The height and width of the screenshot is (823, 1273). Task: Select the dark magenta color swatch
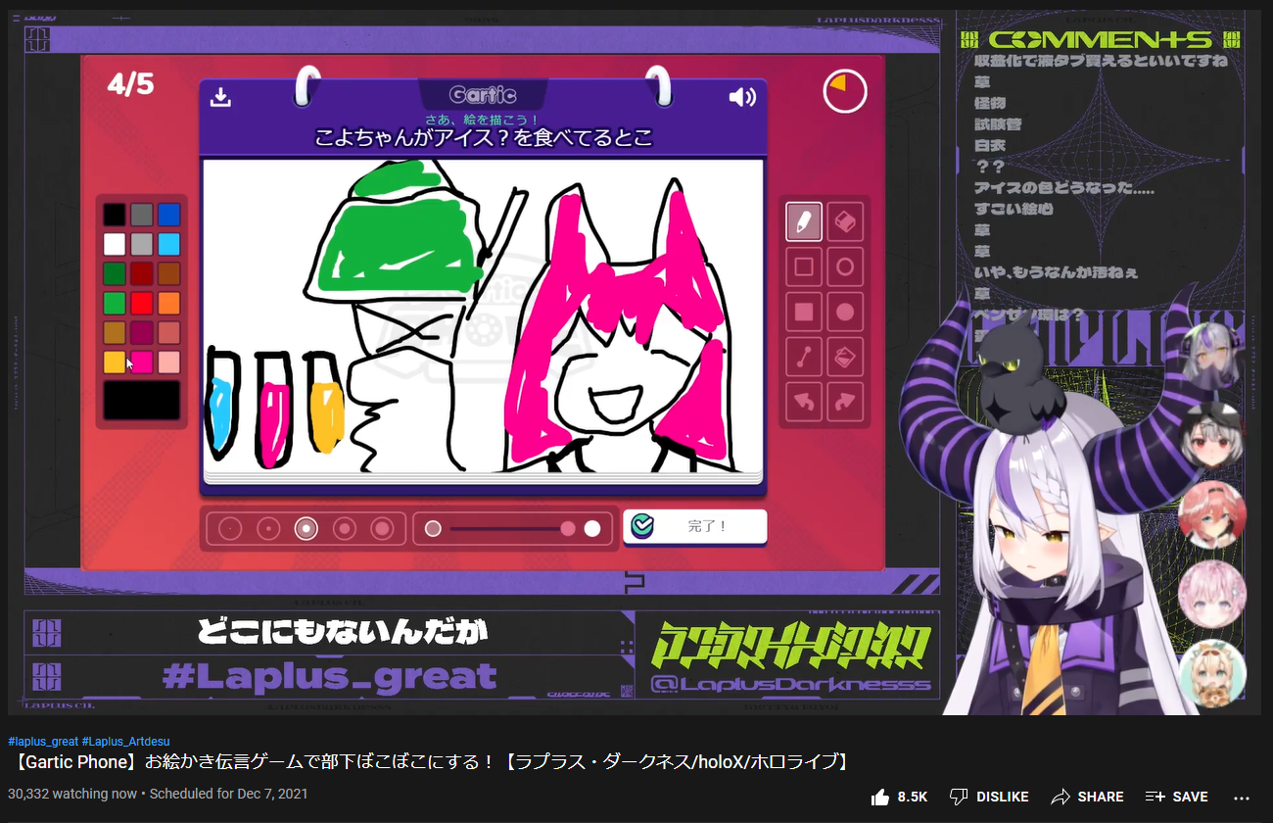pos(142,332)
